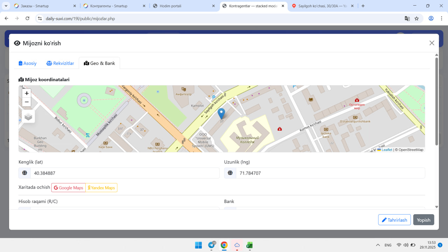Open location in Yandex Maps
The image size is (448, 252).
101,188
